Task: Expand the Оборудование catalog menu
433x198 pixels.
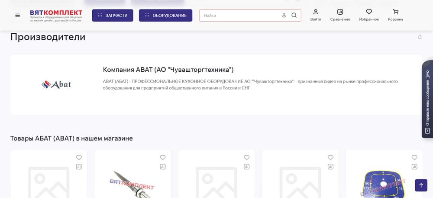Action: pos(165,16)
